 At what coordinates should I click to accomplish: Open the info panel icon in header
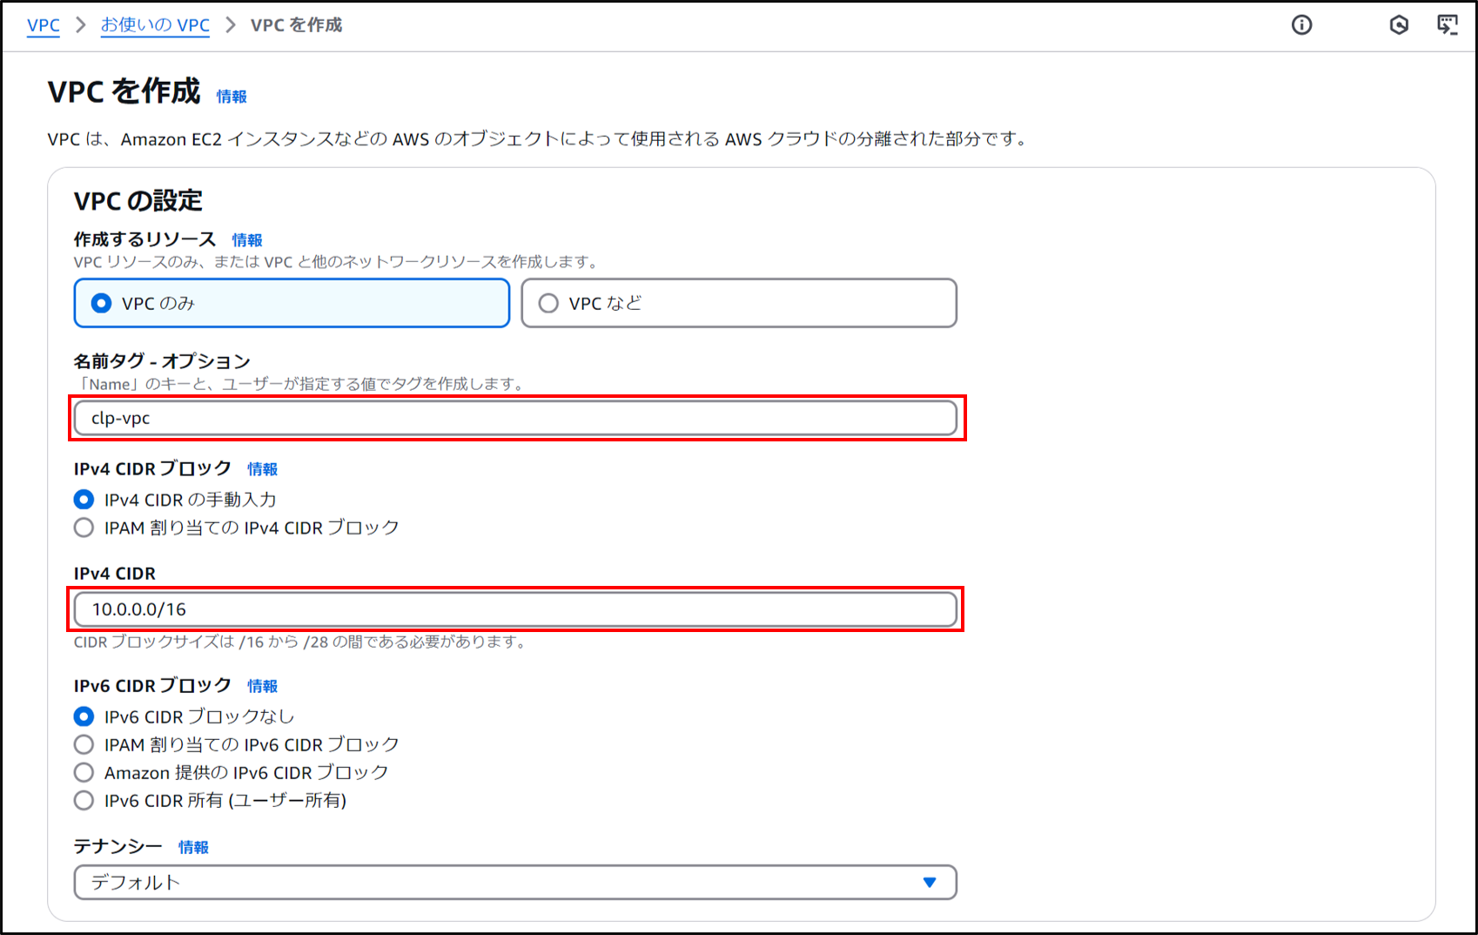(1301, 25)
